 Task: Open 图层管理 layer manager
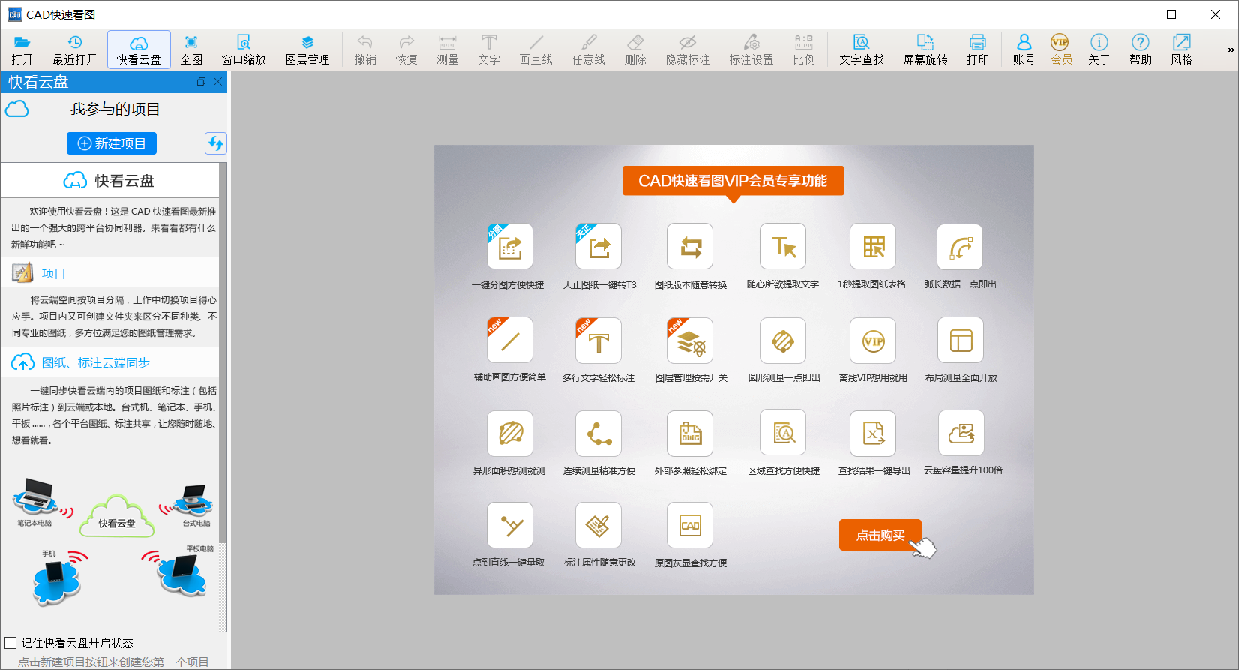307,50
